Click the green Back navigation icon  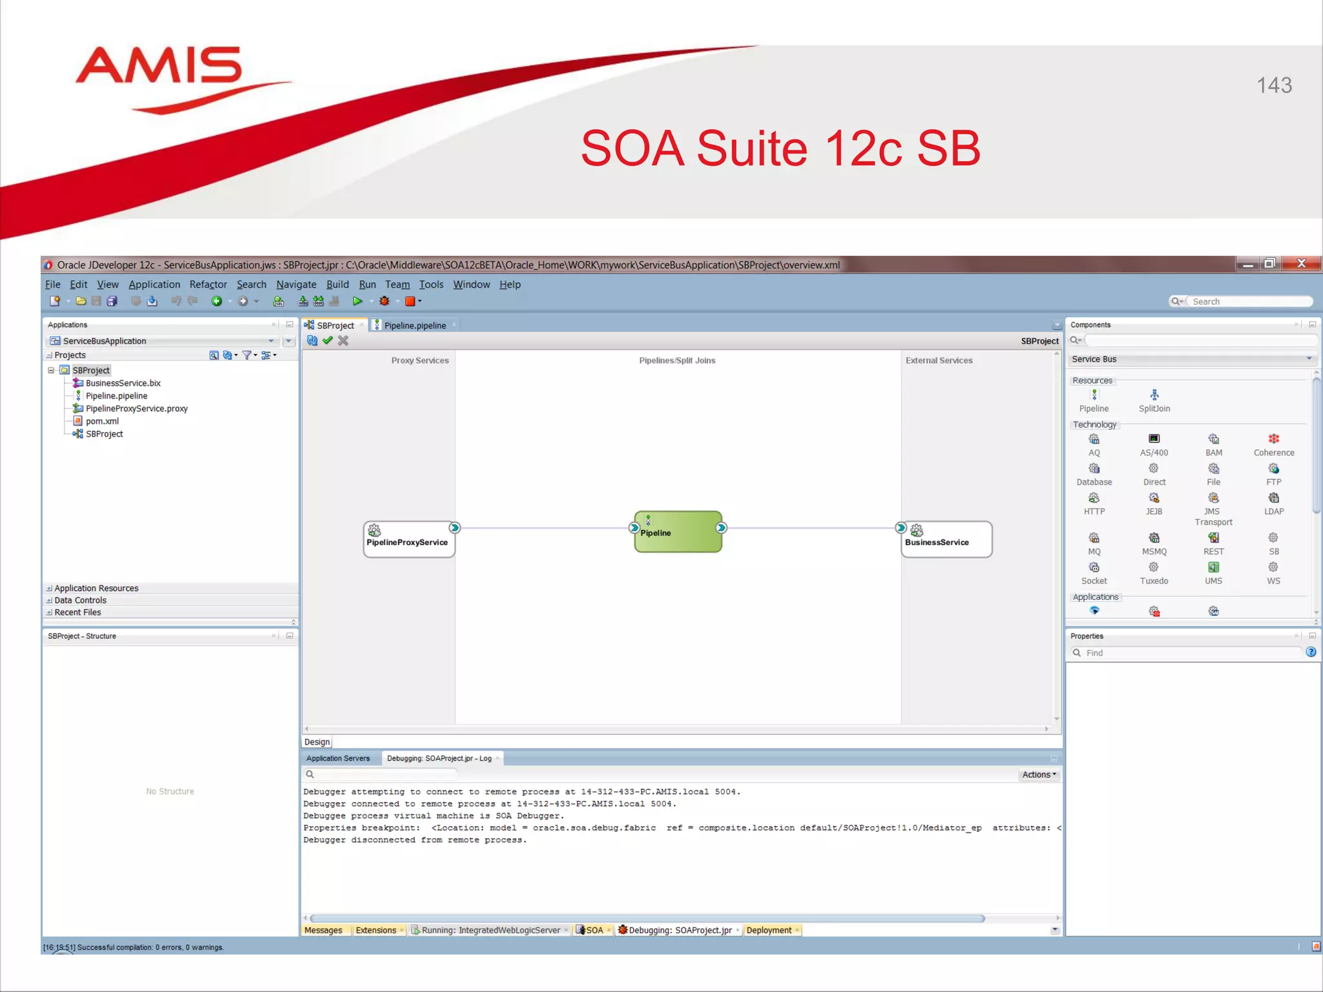coord(216,301)
